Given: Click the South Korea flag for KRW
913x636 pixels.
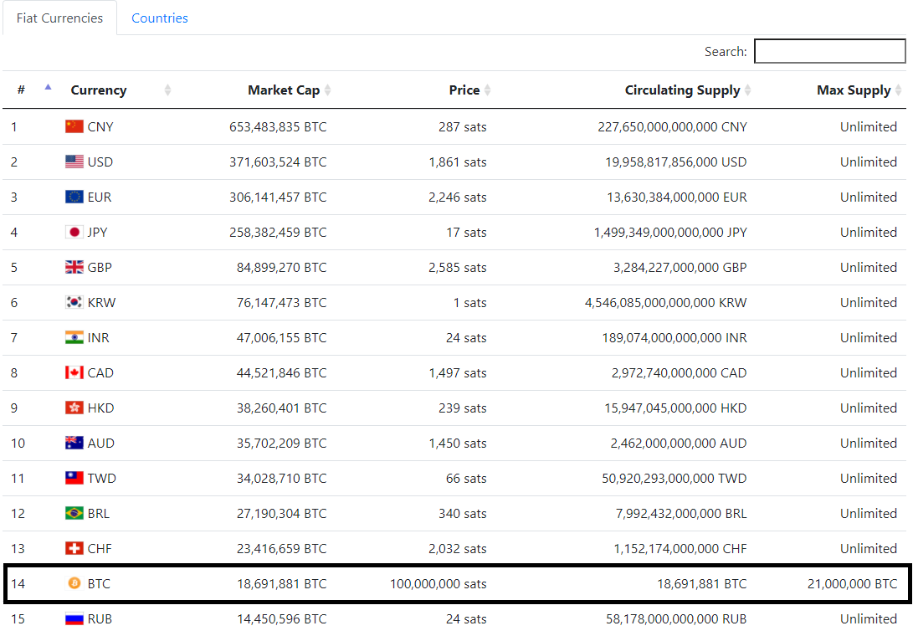Looking at the screenshot, I should point(74,302).
